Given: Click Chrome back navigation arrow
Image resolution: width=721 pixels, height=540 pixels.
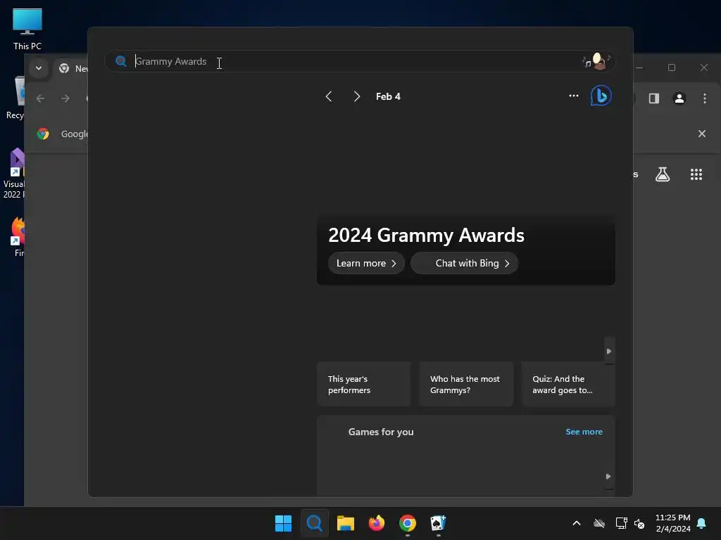Looking at the screenshot, I should pos(40,98).
